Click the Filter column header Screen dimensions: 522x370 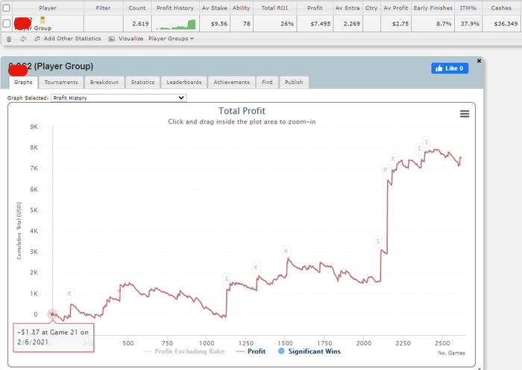click(103, 7)
